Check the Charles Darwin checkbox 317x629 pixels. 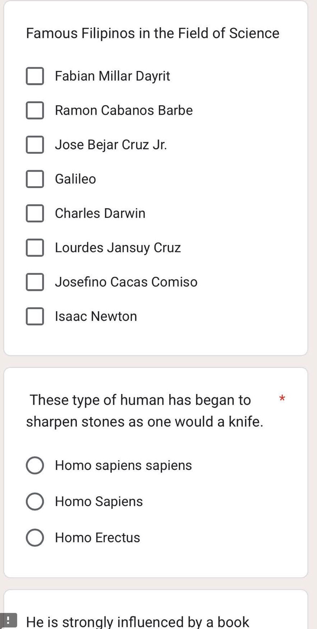tap(35, 213)
